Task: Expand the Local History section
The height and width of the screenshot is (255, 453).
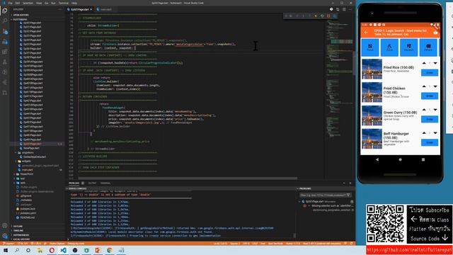Action: coord(21,239)
